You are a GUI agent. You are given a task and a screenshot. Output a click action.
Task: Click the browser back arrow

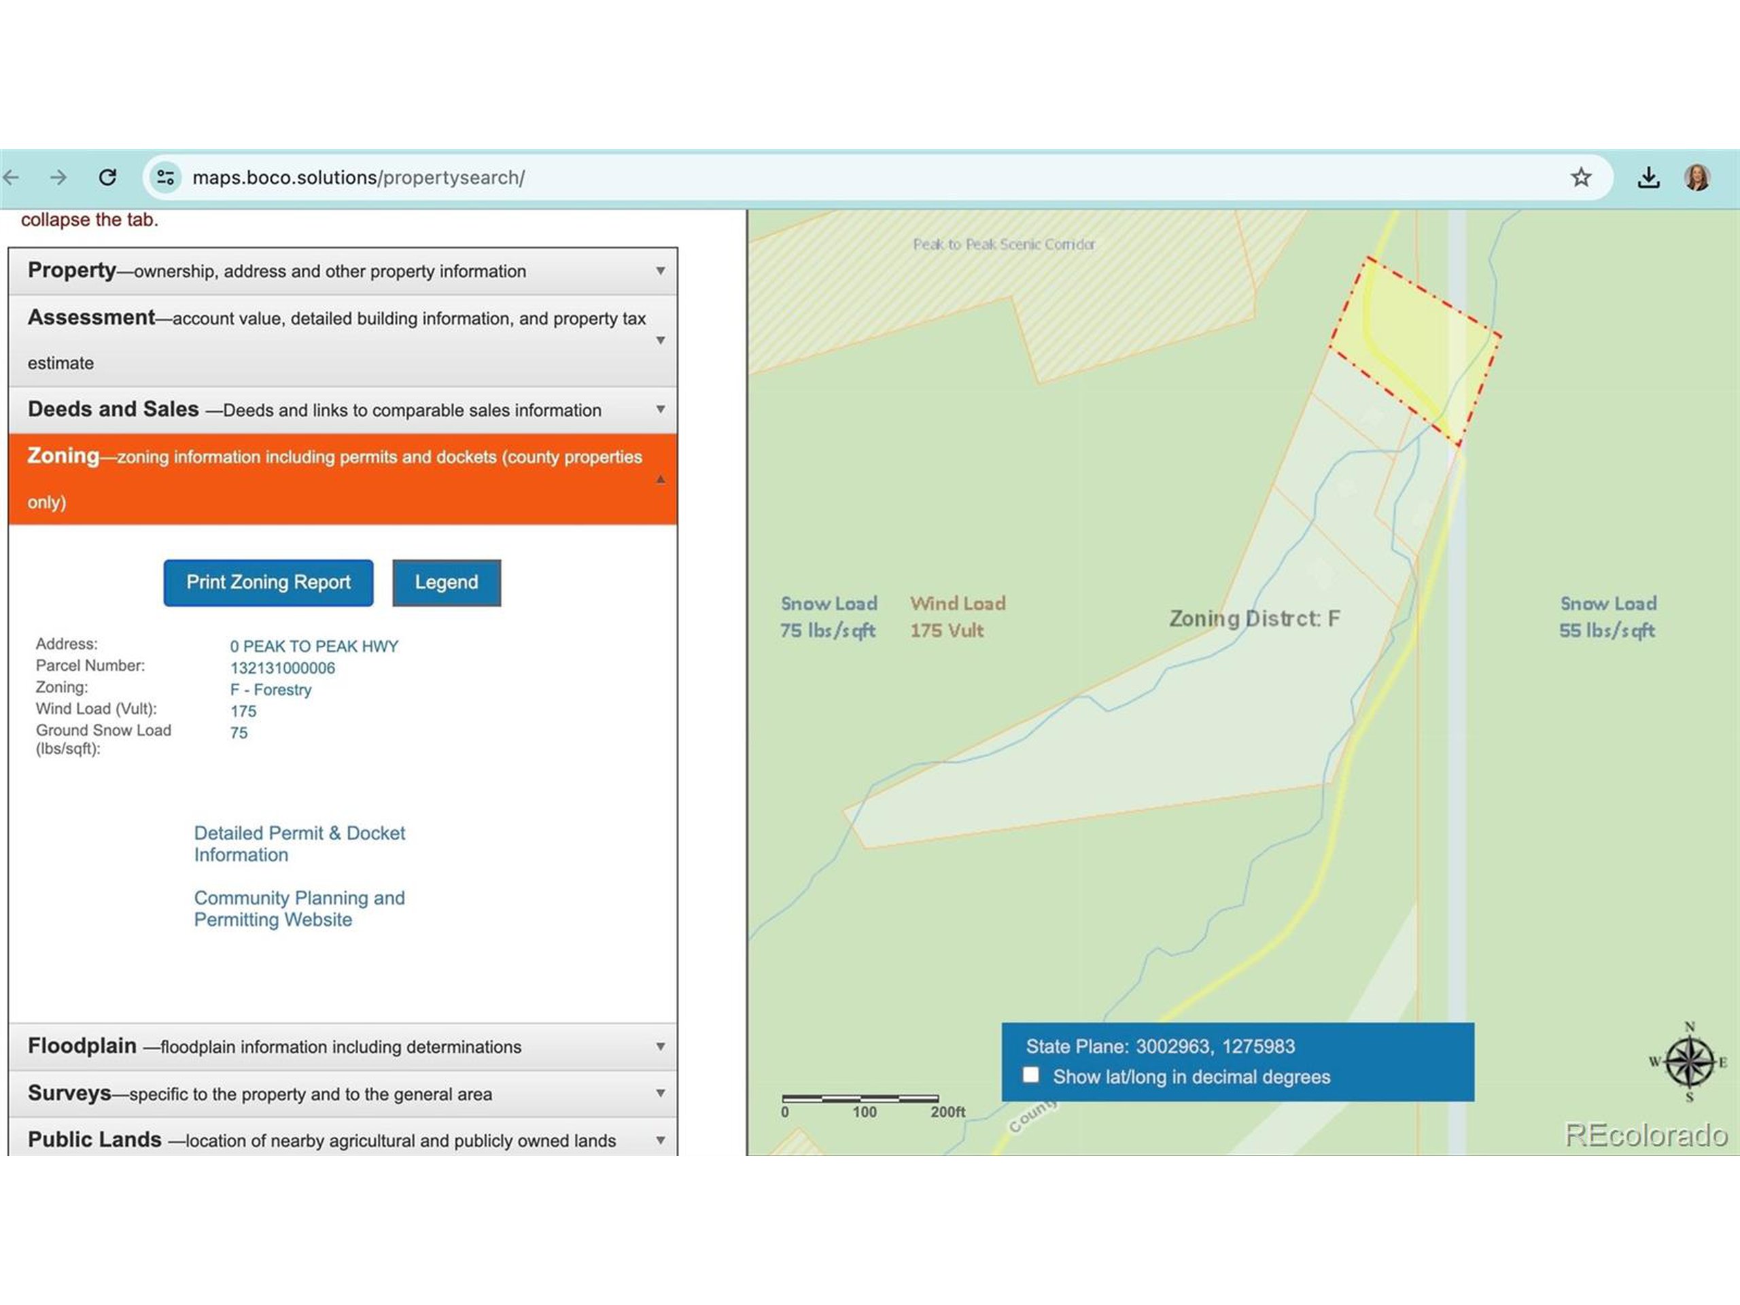[11, 178]
